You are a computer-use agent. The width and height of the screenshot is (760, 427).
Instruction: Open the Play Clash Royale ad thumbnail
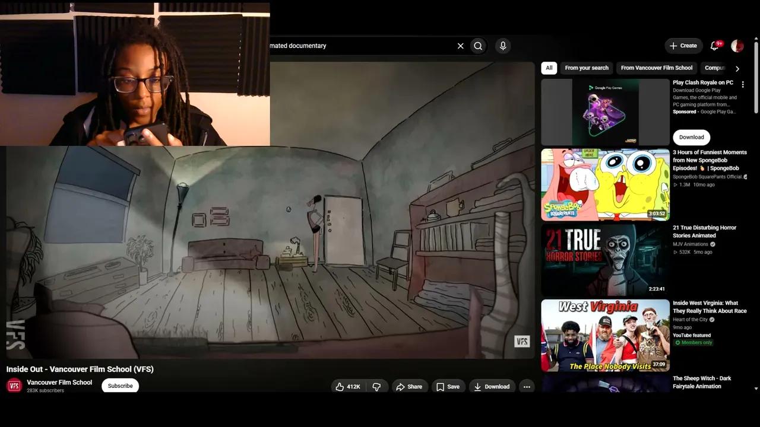[x=605, y=112]
